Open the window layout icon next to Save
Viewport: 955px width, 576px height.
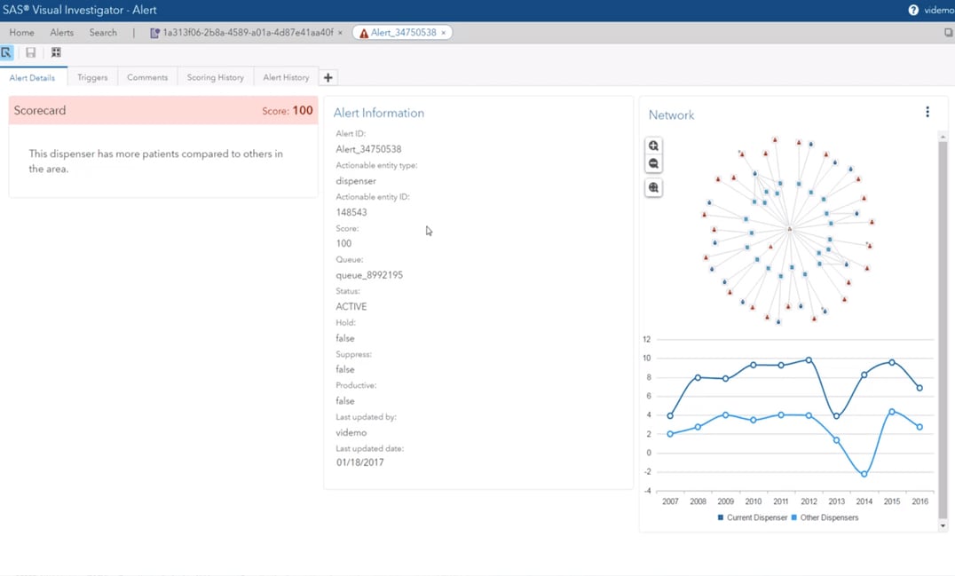56,52
